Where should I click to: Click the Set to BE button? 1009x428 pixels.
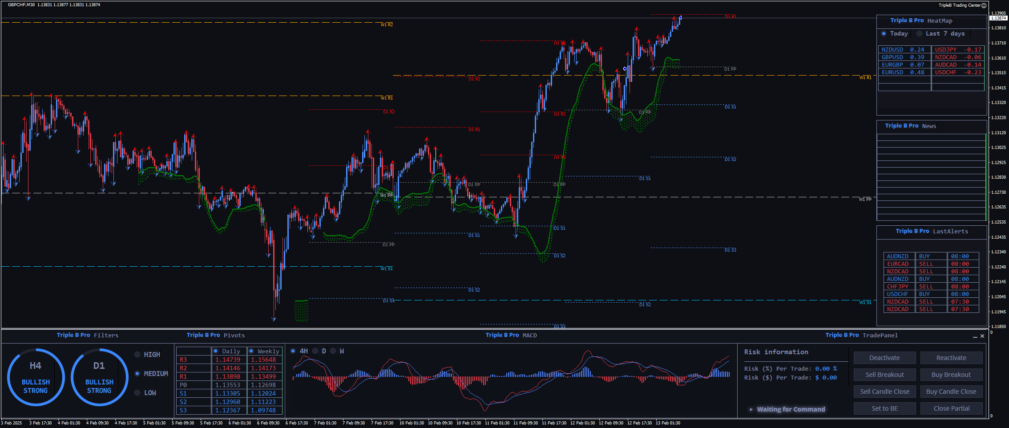point(884,408)
